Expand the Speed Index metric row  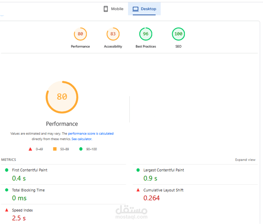point(64,214)
